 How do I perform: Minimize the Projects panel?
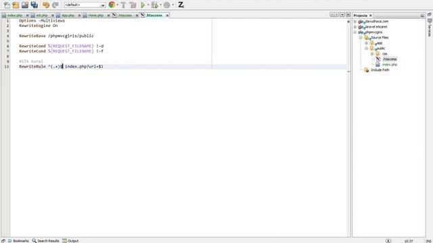[422, 16]
